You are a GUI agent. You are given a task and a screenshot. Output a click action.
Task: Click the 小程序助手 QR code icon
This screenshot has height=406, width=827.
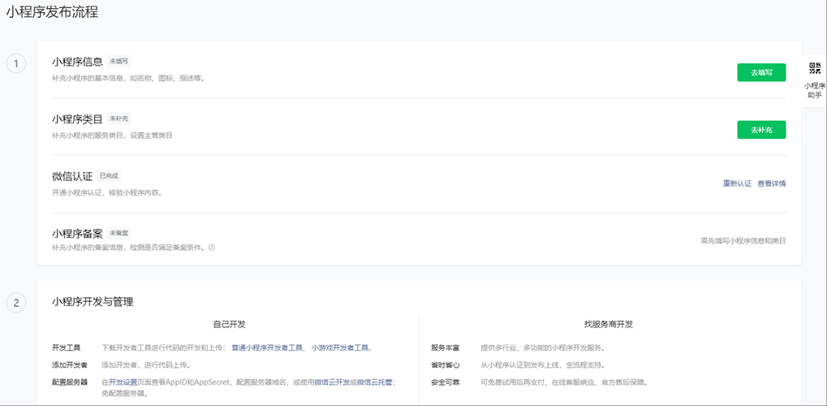pyautogui.click(x=816, y=68)
